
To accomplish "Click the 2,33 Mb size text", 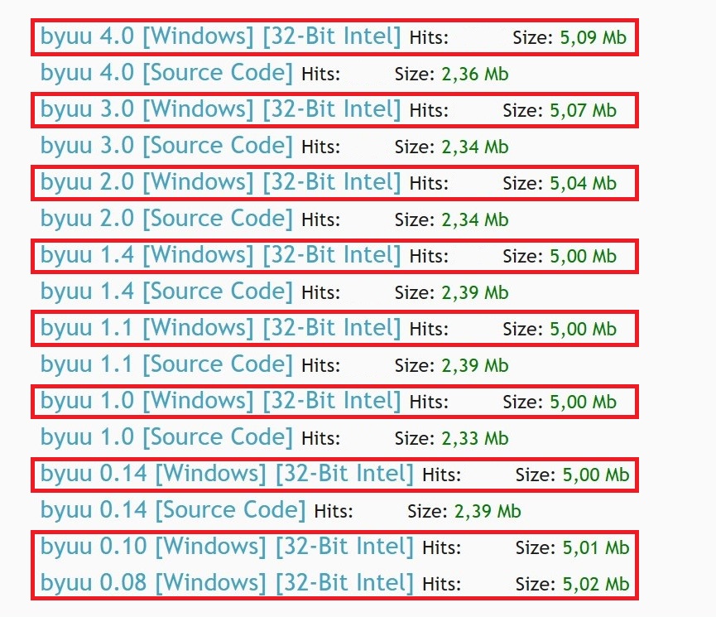I will pyautogui.click(x=475, y=438).
